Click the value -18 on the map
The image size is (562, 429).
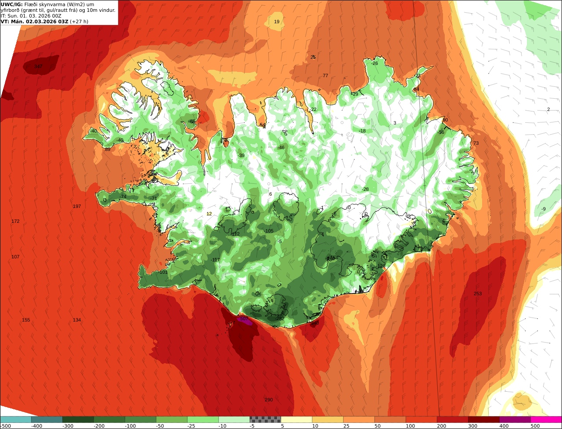pos(362,131)
